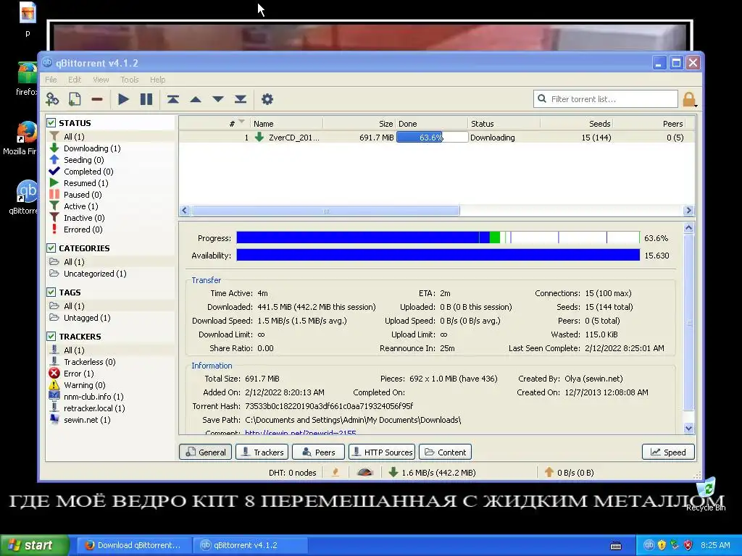Click the details panel scroll down arrow
Image resolution: width=742 pixels, height=556 pixels.
tap(688, 428)
